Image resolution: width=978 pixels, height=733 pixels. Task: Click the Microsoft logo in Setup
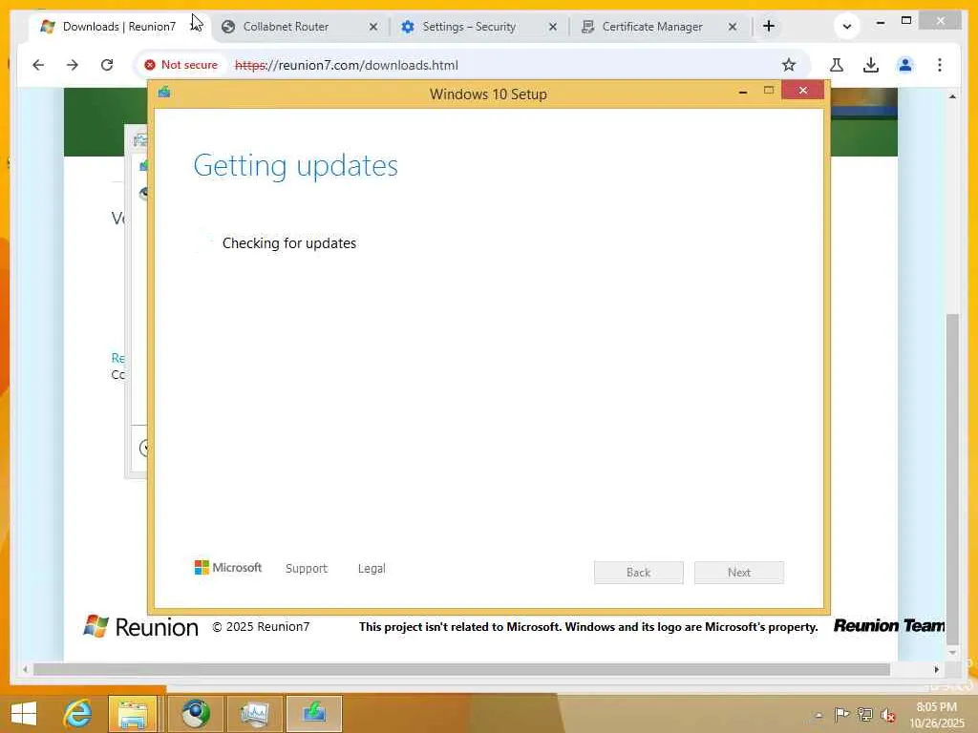click(227, 567)
